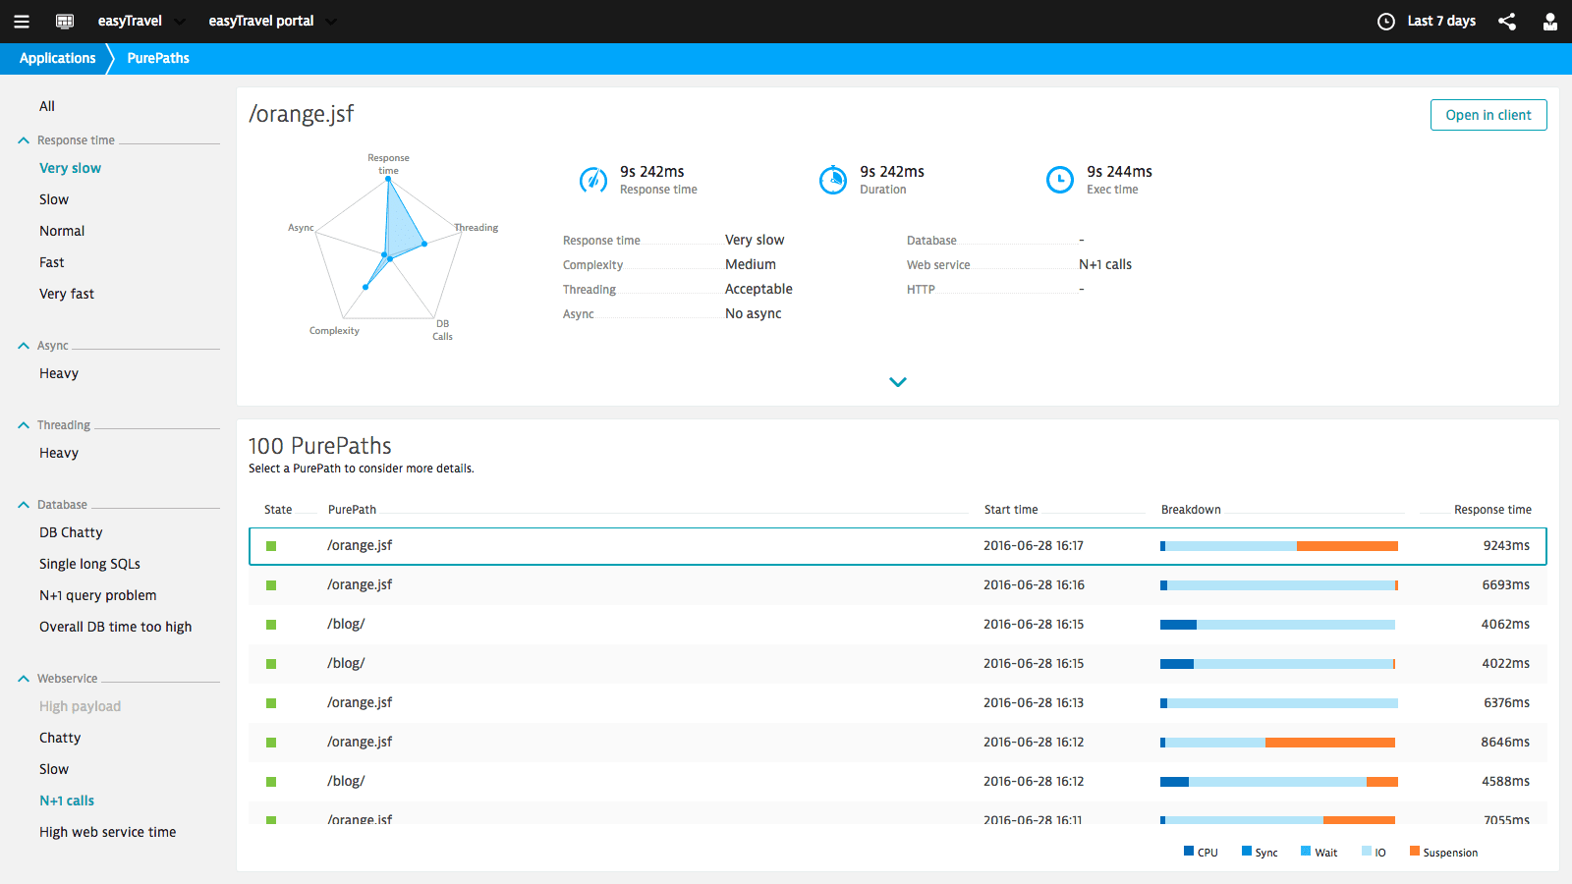1572x884 pixels.
Task: Filter by Single long SQLs
Action: click(89, 564)
